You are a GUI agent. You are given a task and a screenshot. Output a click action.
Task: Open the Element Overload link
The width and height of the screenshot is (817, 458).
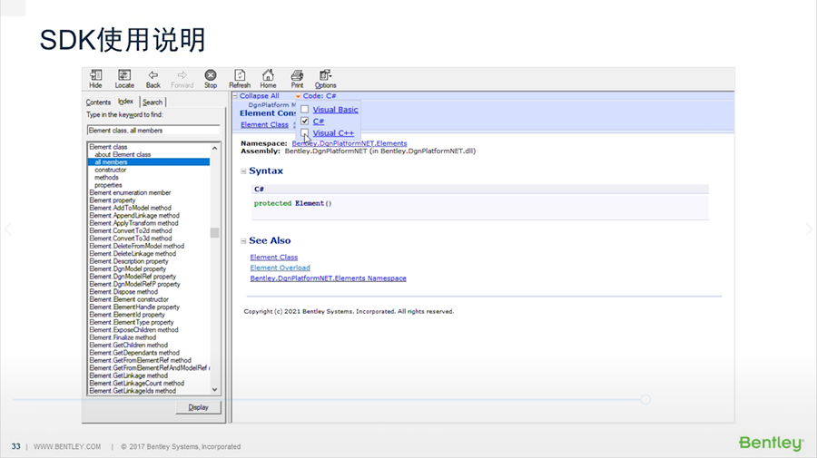point(280,268)
